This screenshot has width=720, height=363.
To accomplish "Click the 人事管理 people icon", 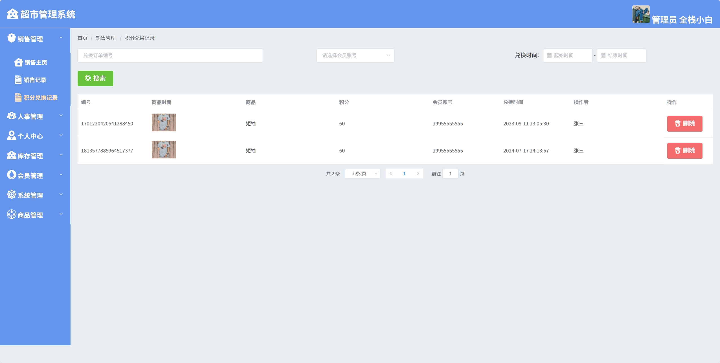I will (x=12, y=116).
